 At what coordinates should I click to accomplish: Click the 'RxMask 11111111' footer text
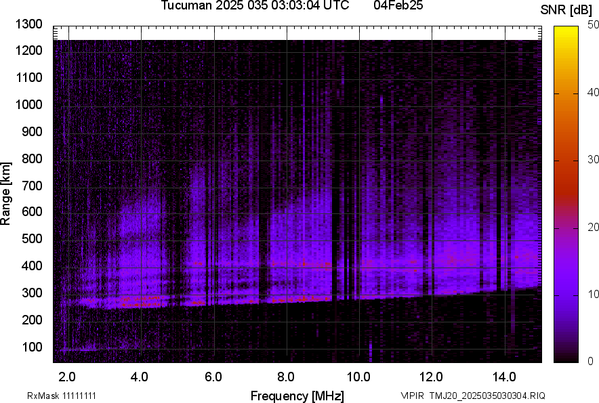click(62, 396)
